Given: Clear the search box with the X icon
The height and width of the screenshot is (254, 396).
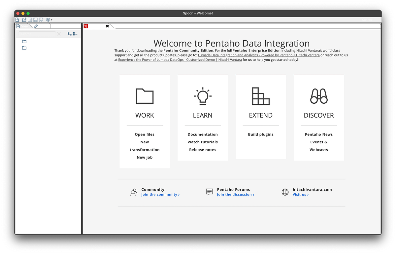Looking at the screenshot, I should point(59,33).
